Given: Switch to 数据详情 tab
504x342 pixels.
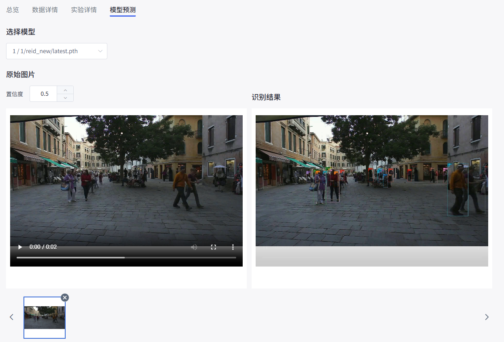Looking at the screenshot, I should click(x=45, y=10).
